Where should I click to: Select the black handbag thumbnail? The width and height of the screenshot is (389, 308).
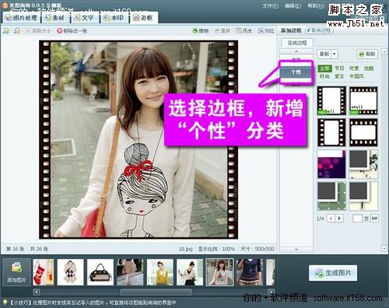pyautogui.click(x=100, y=272)
